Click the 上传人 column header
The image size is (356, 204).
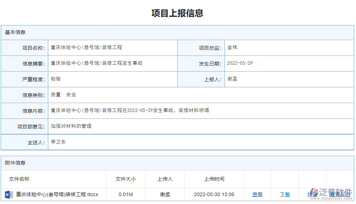click(165, 179)
